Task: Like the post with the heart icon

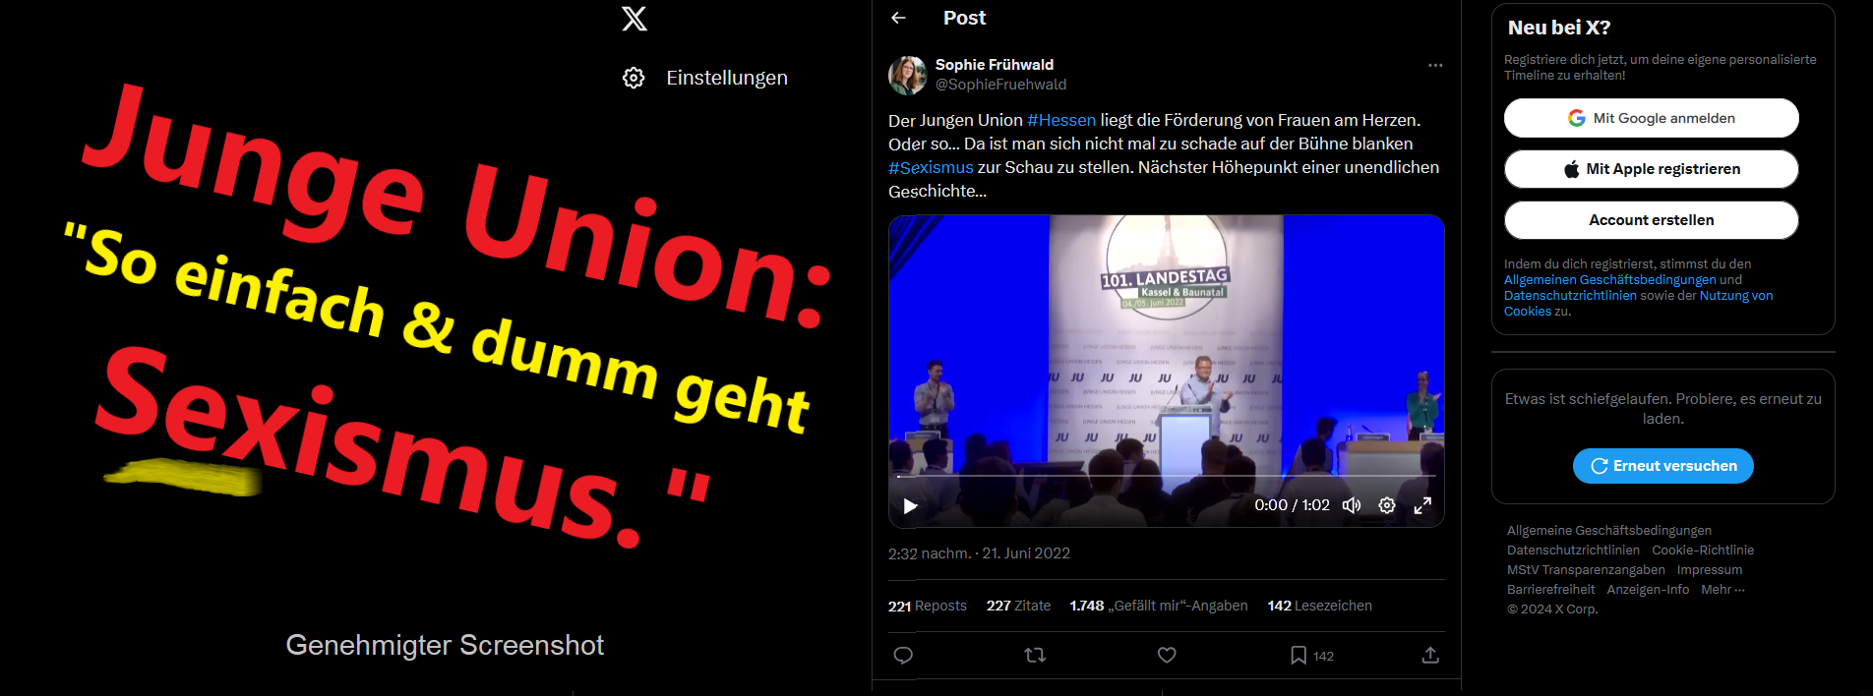Action: pyautogui.click(x=1167, y=656)
